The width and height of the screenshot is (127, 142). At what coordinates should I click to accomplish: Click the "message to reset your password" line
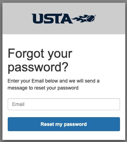coord(43,88)
